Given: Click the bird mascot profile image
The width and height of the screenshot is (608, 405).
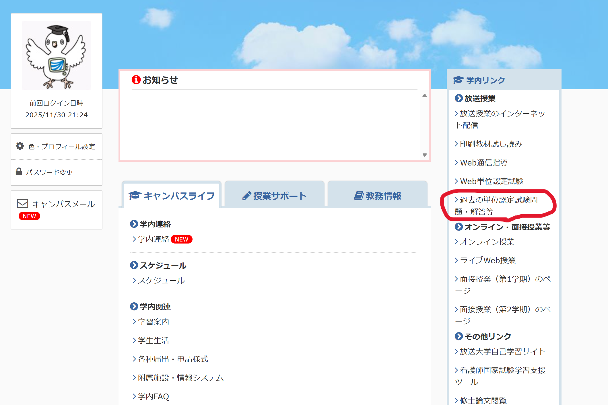Looking at the screenshot, I should 56,55.
